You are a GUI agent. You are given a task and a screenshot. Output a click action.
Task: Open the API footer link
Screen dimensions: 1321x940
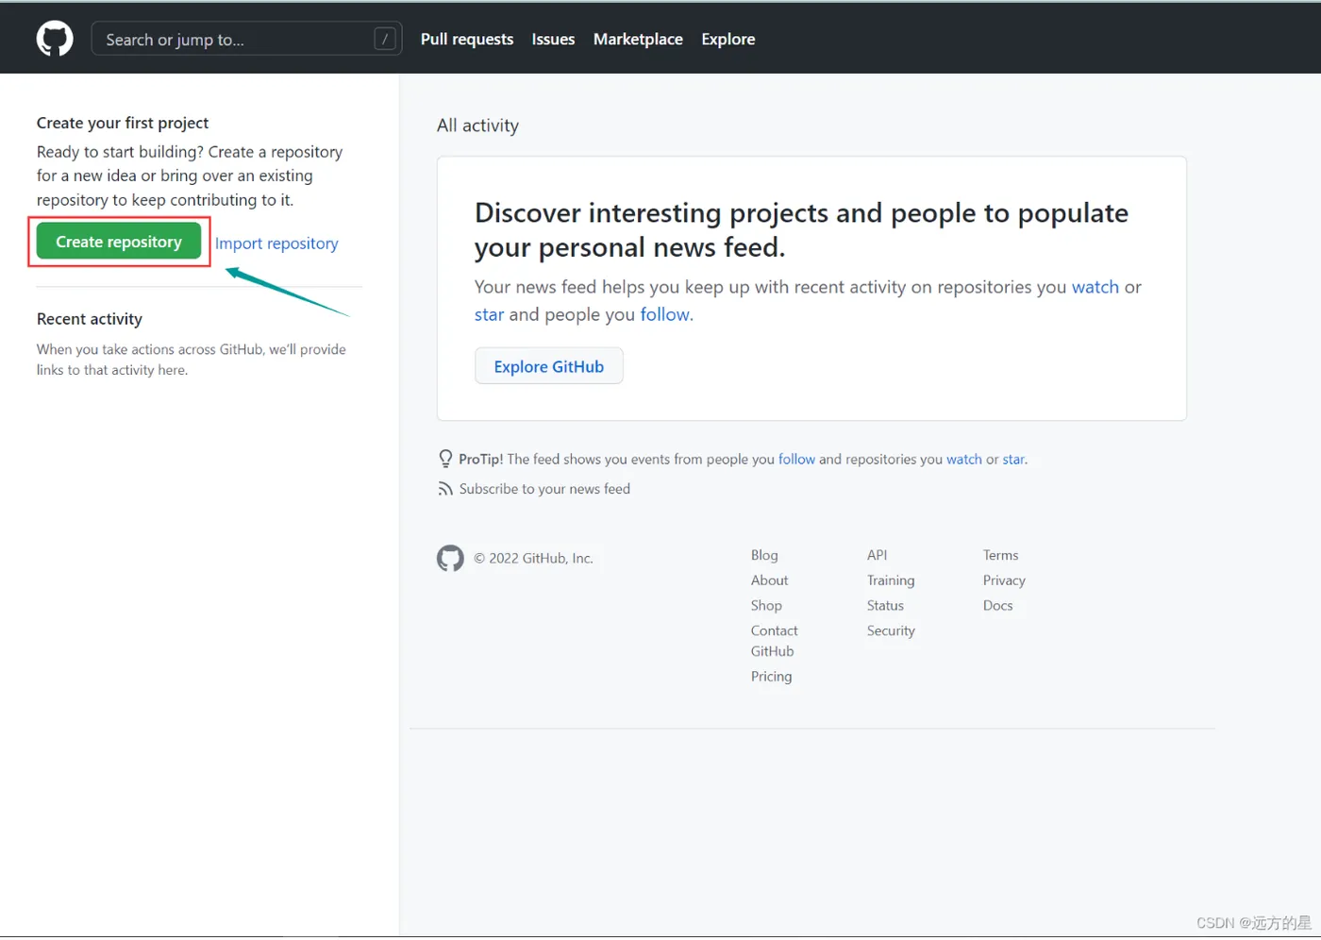coord(878,555)
